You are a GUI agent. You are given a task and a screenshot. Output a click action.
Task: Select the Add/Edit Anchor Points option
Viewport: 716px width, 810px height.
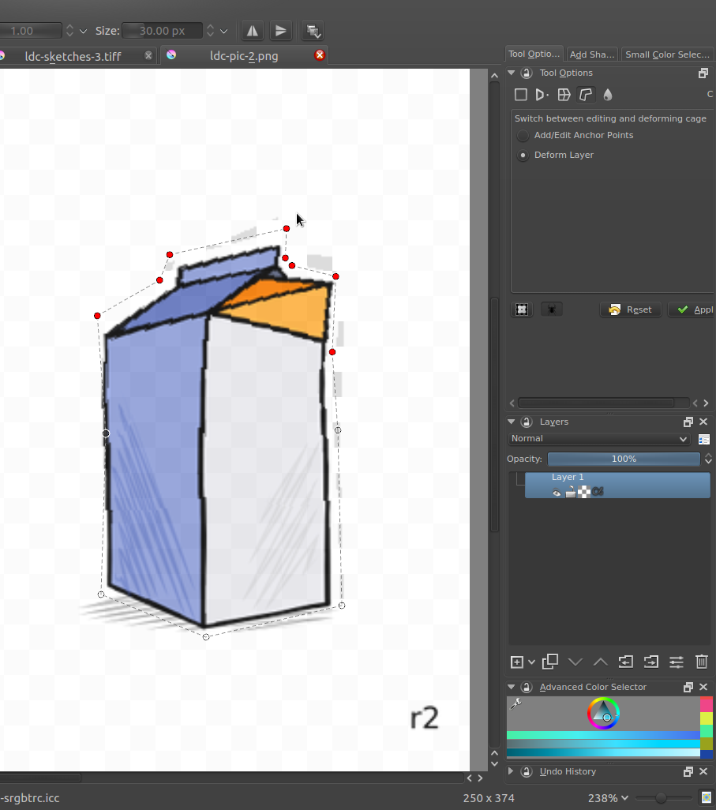click(523, 136)
